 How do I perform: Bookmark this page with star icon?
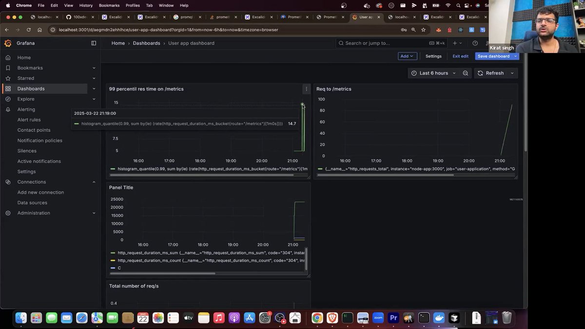(x=423, y=30)
